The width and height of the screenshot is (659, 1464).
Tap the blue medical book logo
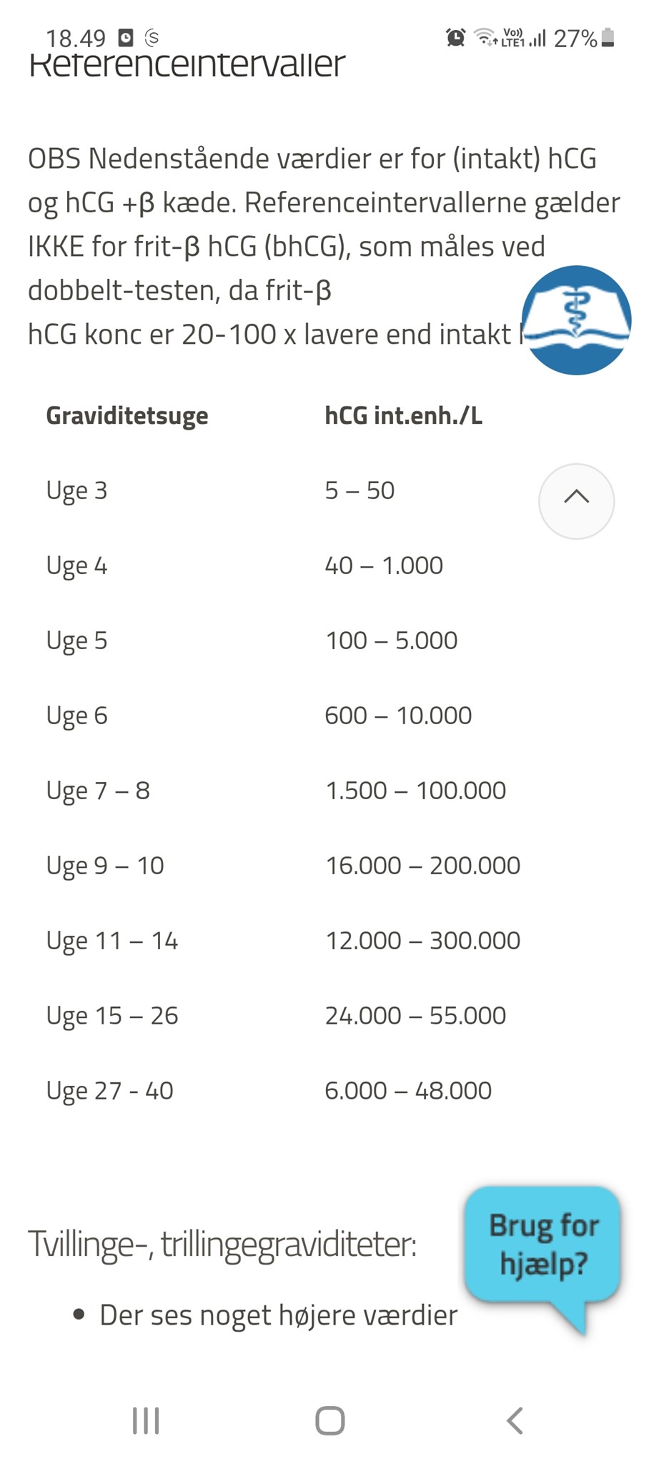click(576, 320)
